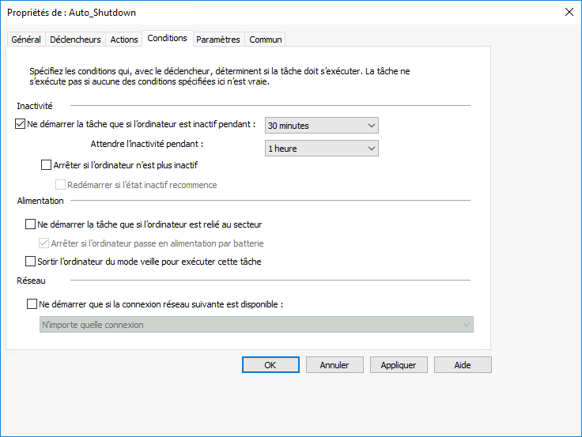Screen dimensions: 582x437
Task: Open the Déclencheurs tab
Action: coord(75,40)
